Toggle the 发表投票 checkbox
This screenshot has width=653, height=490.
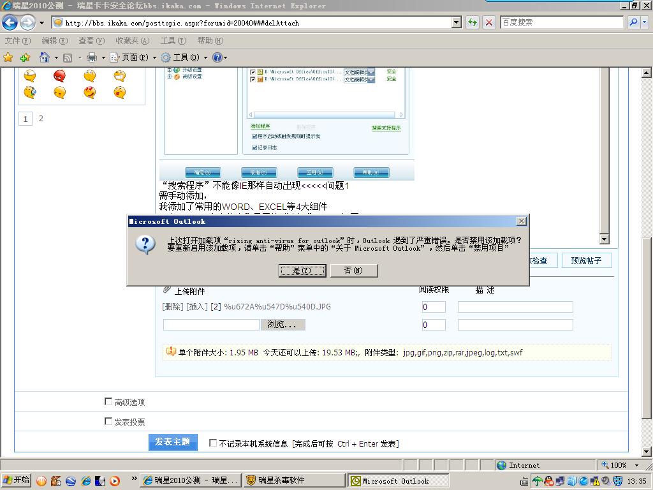click(108, 421)
